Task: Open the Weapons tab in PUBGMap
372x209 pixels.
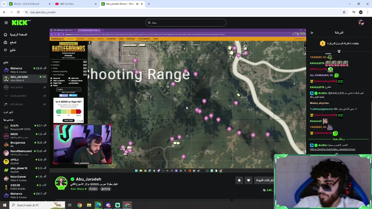Action: pos(131,39)
